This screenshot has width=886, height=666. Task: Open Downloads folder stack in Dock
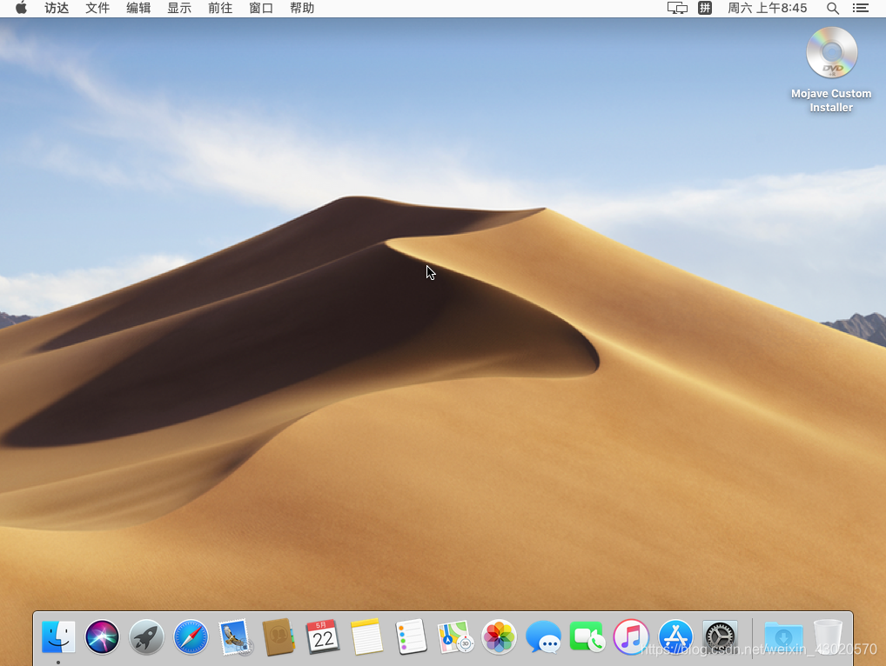click(783, 637)
